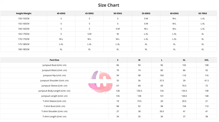The width and height of the screenshot is (219, 122).
Task: Click the 180-185CM row label
Action: tap(24, 49)
